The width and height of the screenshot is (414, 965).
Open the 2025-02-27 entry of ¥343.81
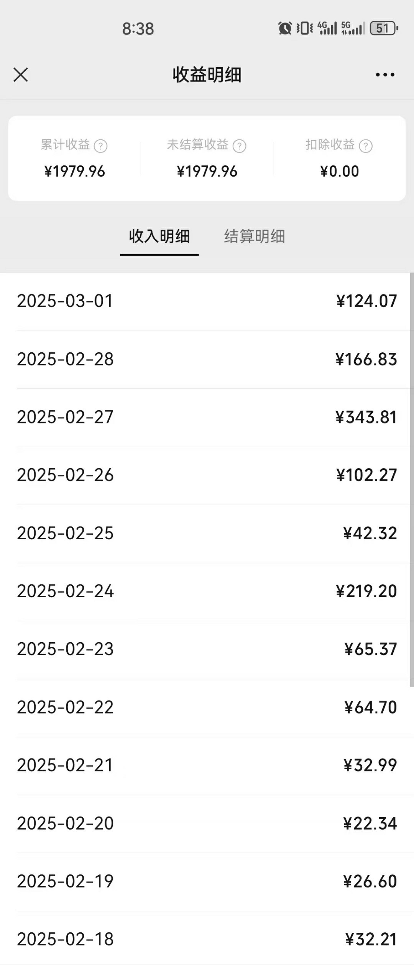[x=207, y=417]
